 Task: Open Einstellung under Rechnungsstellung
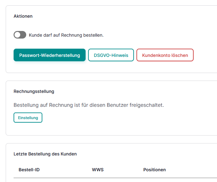point(28,118)
